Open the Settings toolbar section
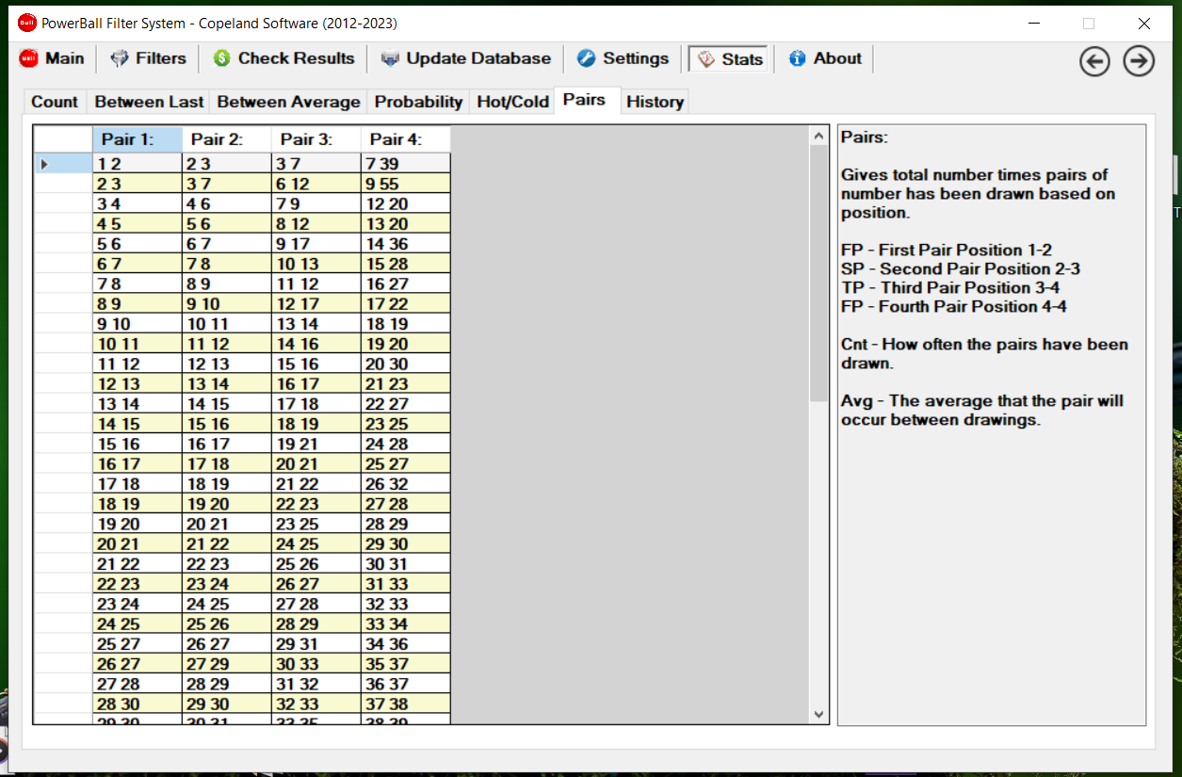 tap(623, 58)
